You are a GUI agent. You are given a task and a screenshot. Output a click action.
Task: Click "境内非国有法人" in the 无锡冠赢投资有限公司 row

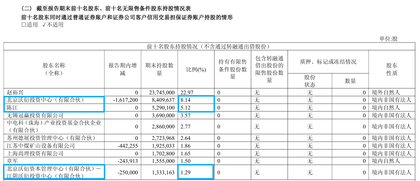click(x=391, y=115)
